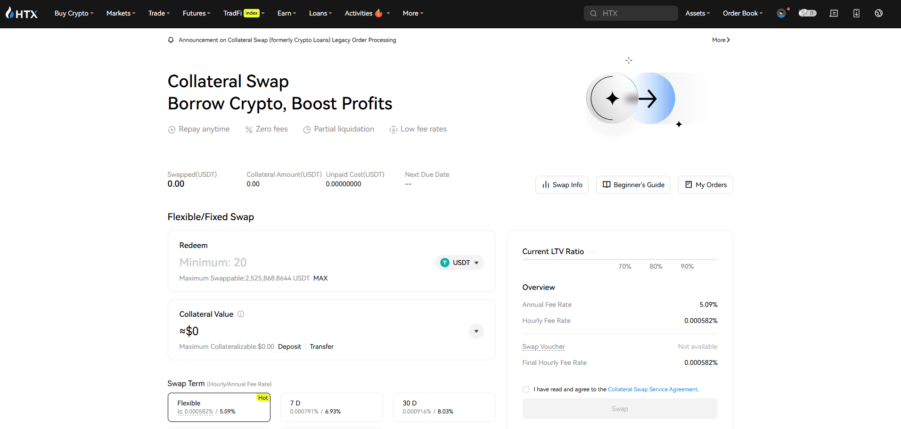Click the My Orders document icon
This screenshot has height=429, width=901.
[689, 185]
